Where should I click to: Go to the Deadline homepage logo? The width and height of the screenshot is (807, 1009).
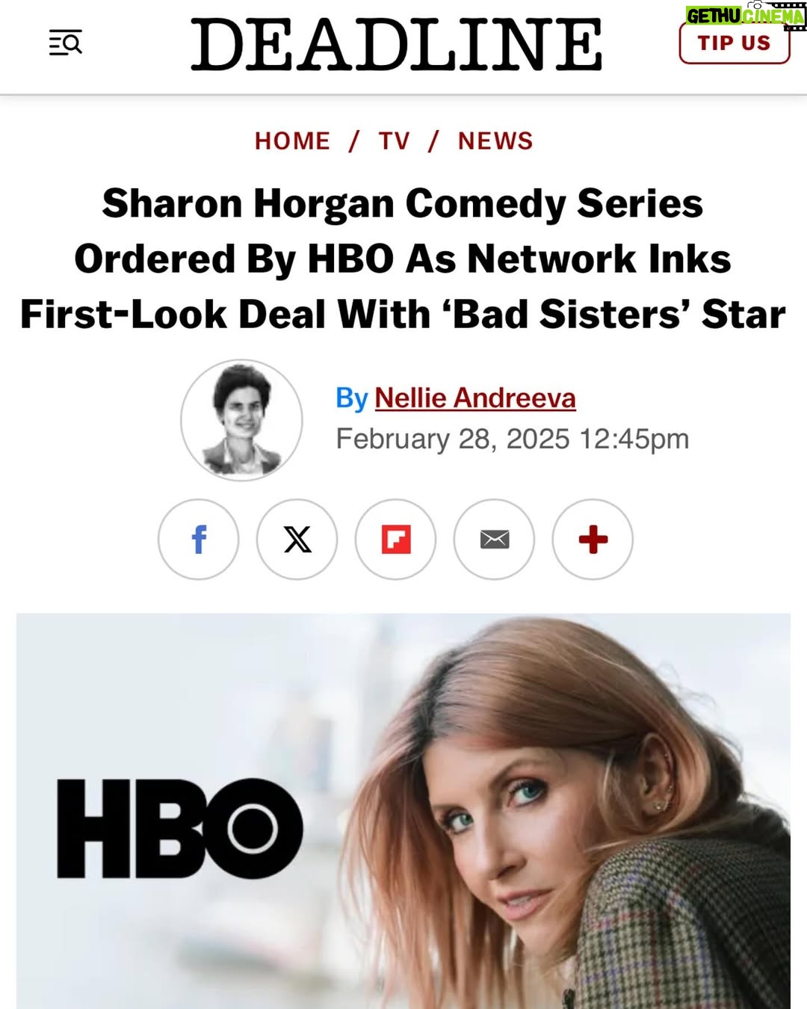[396, 45]
